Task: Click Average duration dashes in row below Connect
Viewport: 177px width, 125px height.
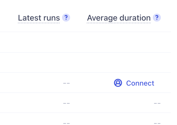Action: tap(157, 103)
